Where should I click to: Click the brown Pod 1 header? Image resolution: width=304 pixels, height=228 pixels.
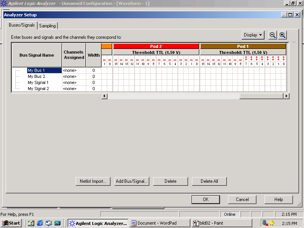[x=243, y=46]
